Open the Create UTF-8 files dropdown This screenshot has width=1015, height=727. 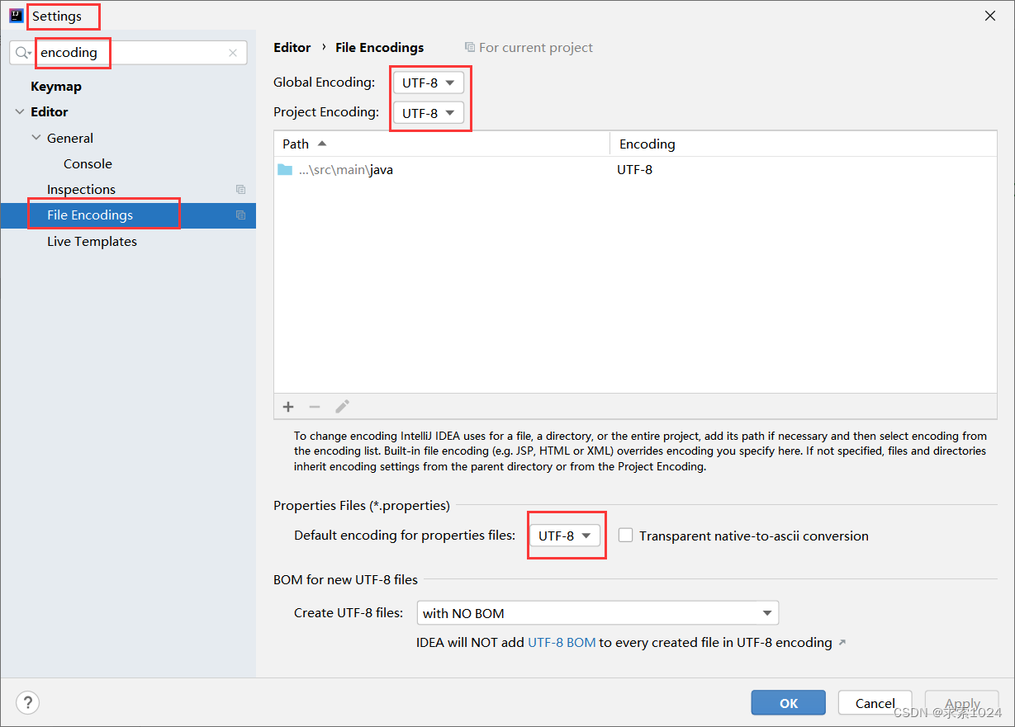597,613
